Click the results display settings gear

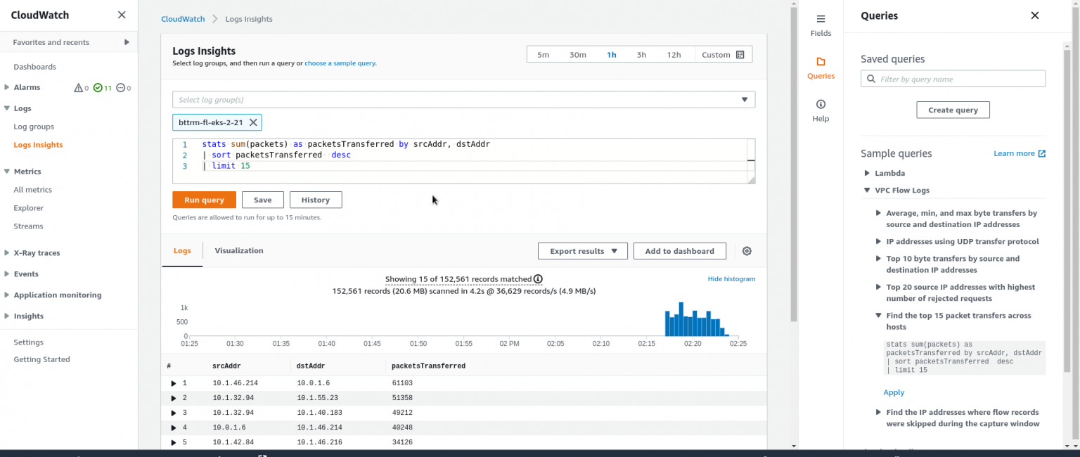point(746,250)
